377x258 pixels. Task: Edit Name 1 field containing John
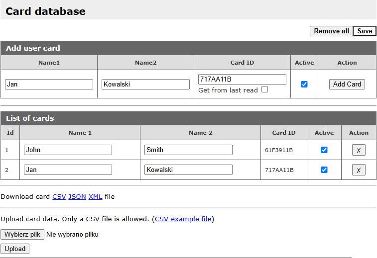tap(68, 150)
